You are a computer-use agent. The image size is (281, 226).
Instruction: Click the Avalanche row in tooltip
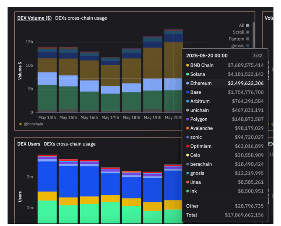(225, 128)
